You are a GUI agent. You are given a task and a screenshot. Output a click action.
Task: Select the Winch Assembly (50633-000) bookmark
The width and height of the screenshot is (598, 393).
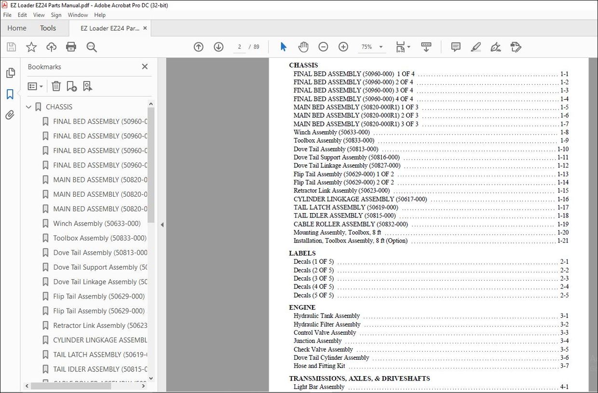click(96, 223)
